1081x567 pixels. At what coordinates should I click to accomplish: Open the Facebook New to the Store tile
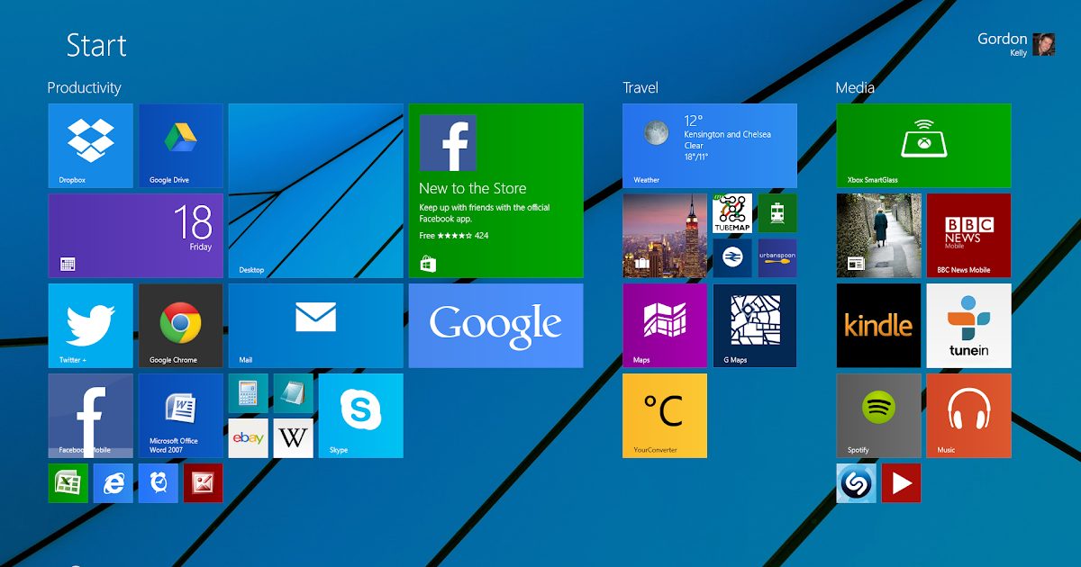(x=495, y=191)
